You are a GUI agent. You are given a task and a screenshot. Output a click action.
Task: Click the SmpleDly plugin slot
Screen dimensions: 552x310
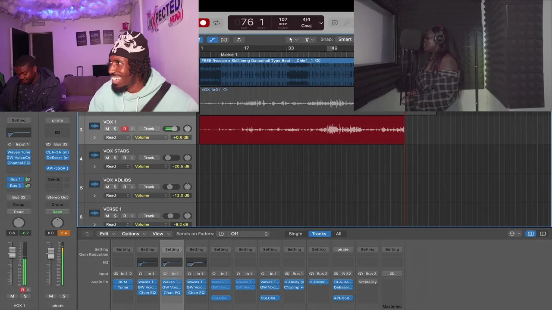click(x=367, y=282)
